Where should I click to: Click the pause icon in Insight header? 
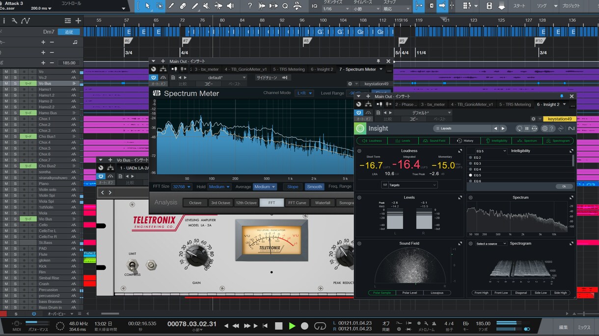(527, 128)
